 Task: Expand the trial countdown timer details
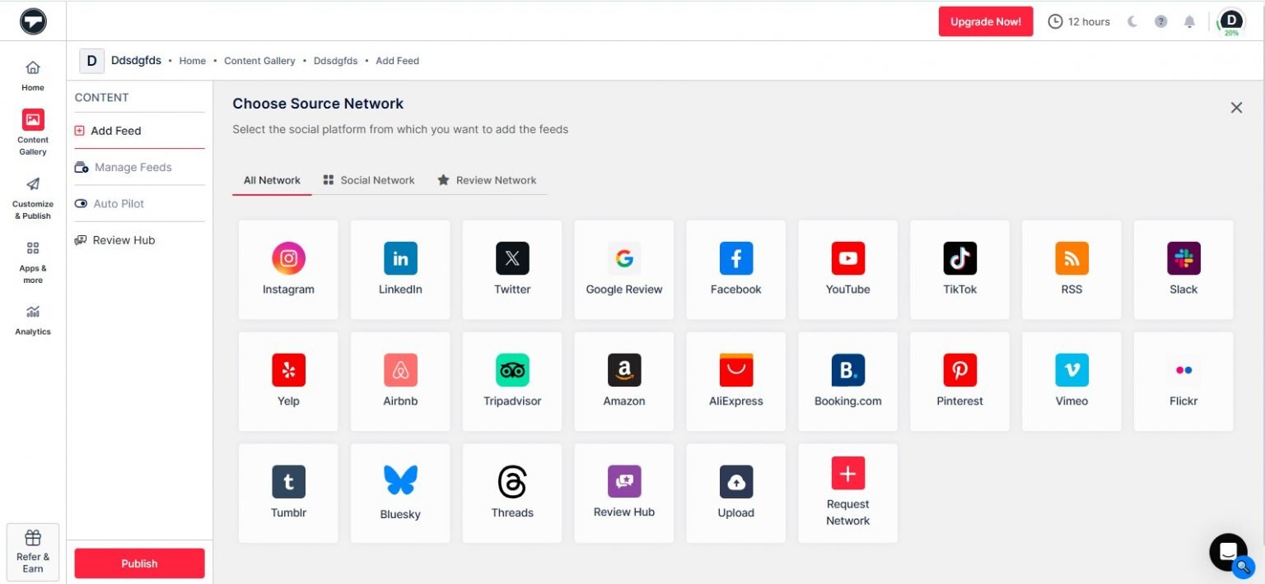(1079, 21)
